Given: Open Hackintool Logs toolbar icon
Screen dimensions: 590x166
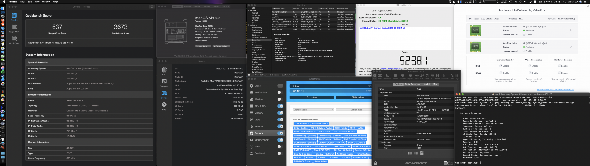Looking at the screenshot, I should tap(457, 77).
